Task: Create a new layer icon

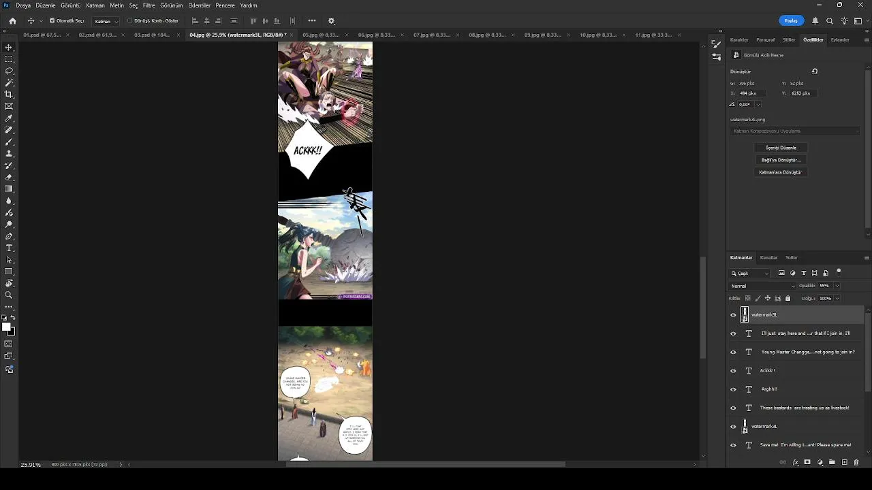Action: click(x=845, y=463)
